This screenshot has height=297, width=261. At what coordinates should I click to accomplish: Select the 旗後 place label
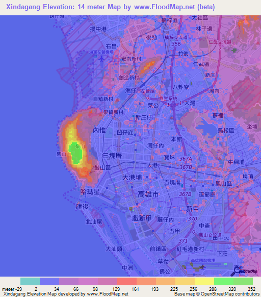click(82, 207)
